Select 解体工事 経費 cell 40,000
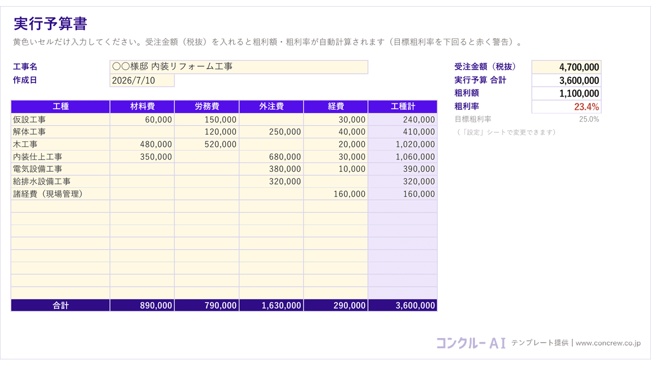 point(336,132)
